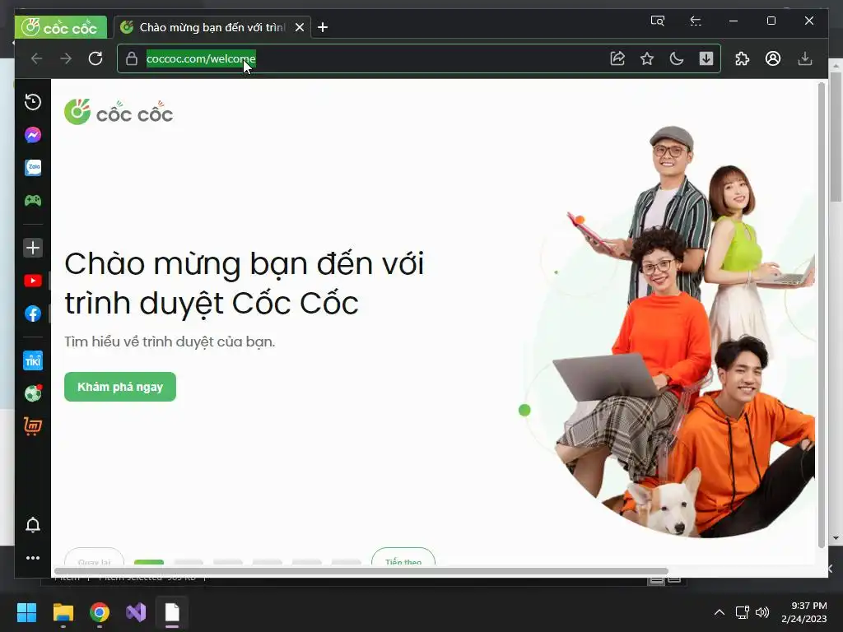Click the Khám phá ngay button
This screenshot has width=843, height=632.
point(120,387)
